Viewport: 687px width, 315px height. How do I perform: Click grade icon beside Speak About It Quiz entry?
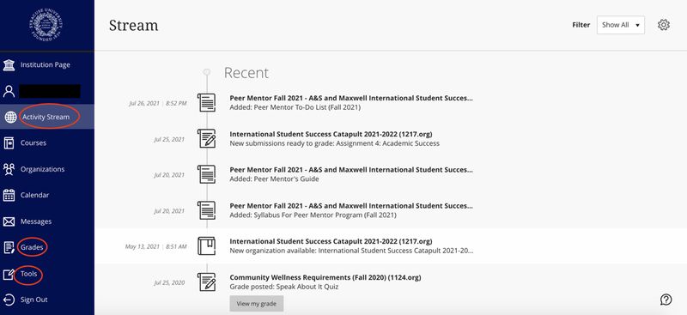pyautogui.click(x=206, y=282)
